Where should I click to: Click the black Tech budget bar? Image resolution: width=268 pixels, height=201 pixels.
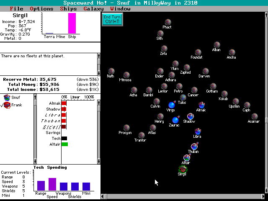point(64,139)
